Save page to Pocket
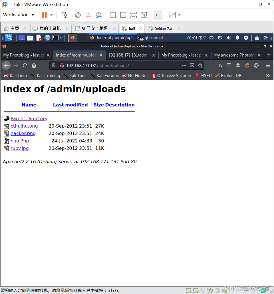Viewport: 274px width, 294px height. [x=192, y=65]
